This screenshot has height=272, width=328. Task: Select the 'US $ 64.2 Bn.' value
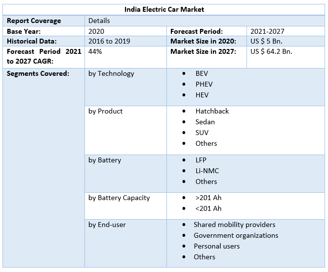[271, 52]
